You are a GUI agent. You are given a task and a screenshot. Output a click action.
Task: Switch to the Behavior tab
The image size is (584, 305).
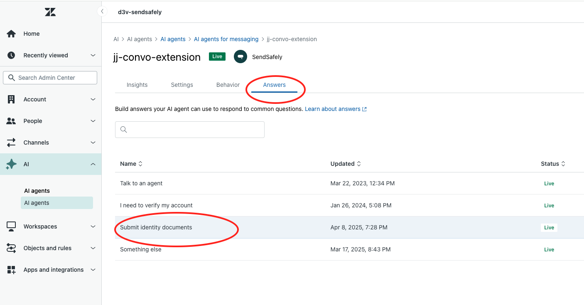click(x=228, y=85)
